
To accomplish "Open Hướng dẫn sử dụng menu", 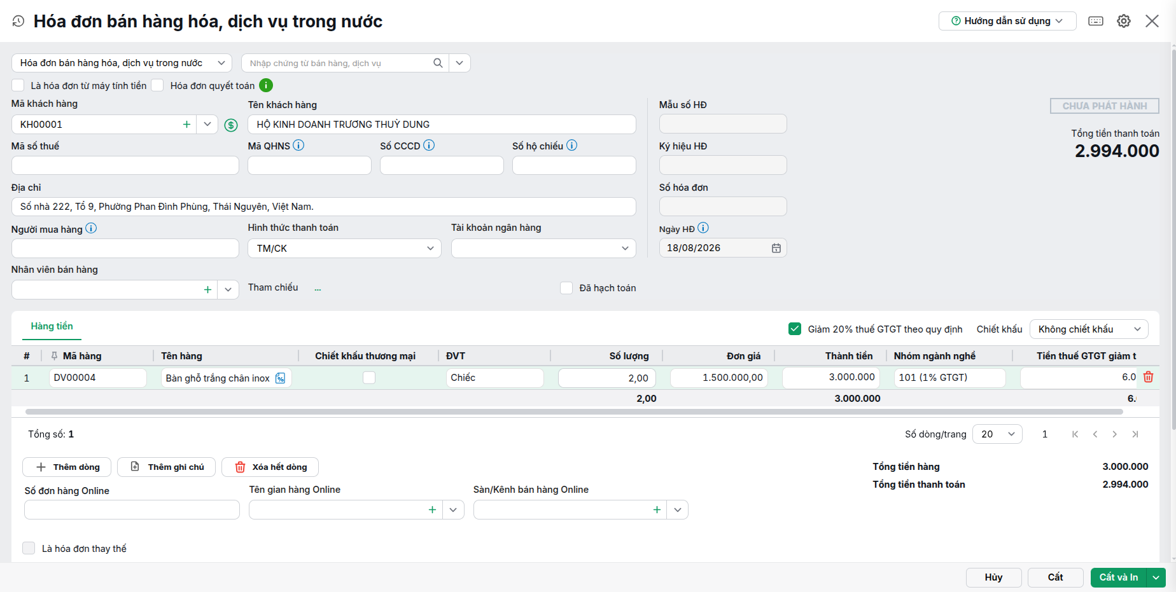I will coord(1007,21).
